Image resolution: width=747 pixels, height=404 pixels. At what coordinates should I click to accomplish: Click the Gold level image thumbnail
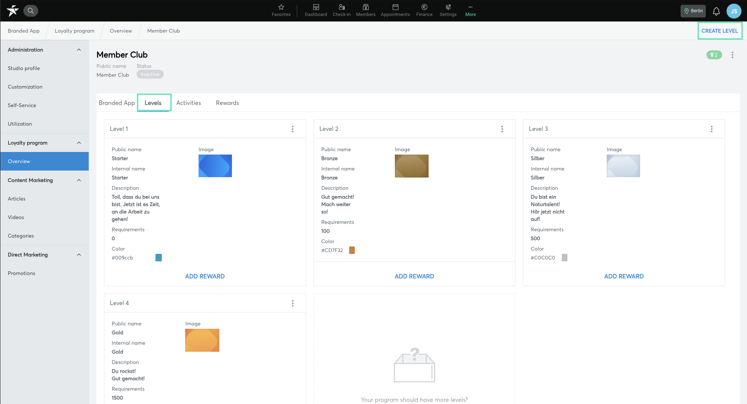click(x=202, y=340)
